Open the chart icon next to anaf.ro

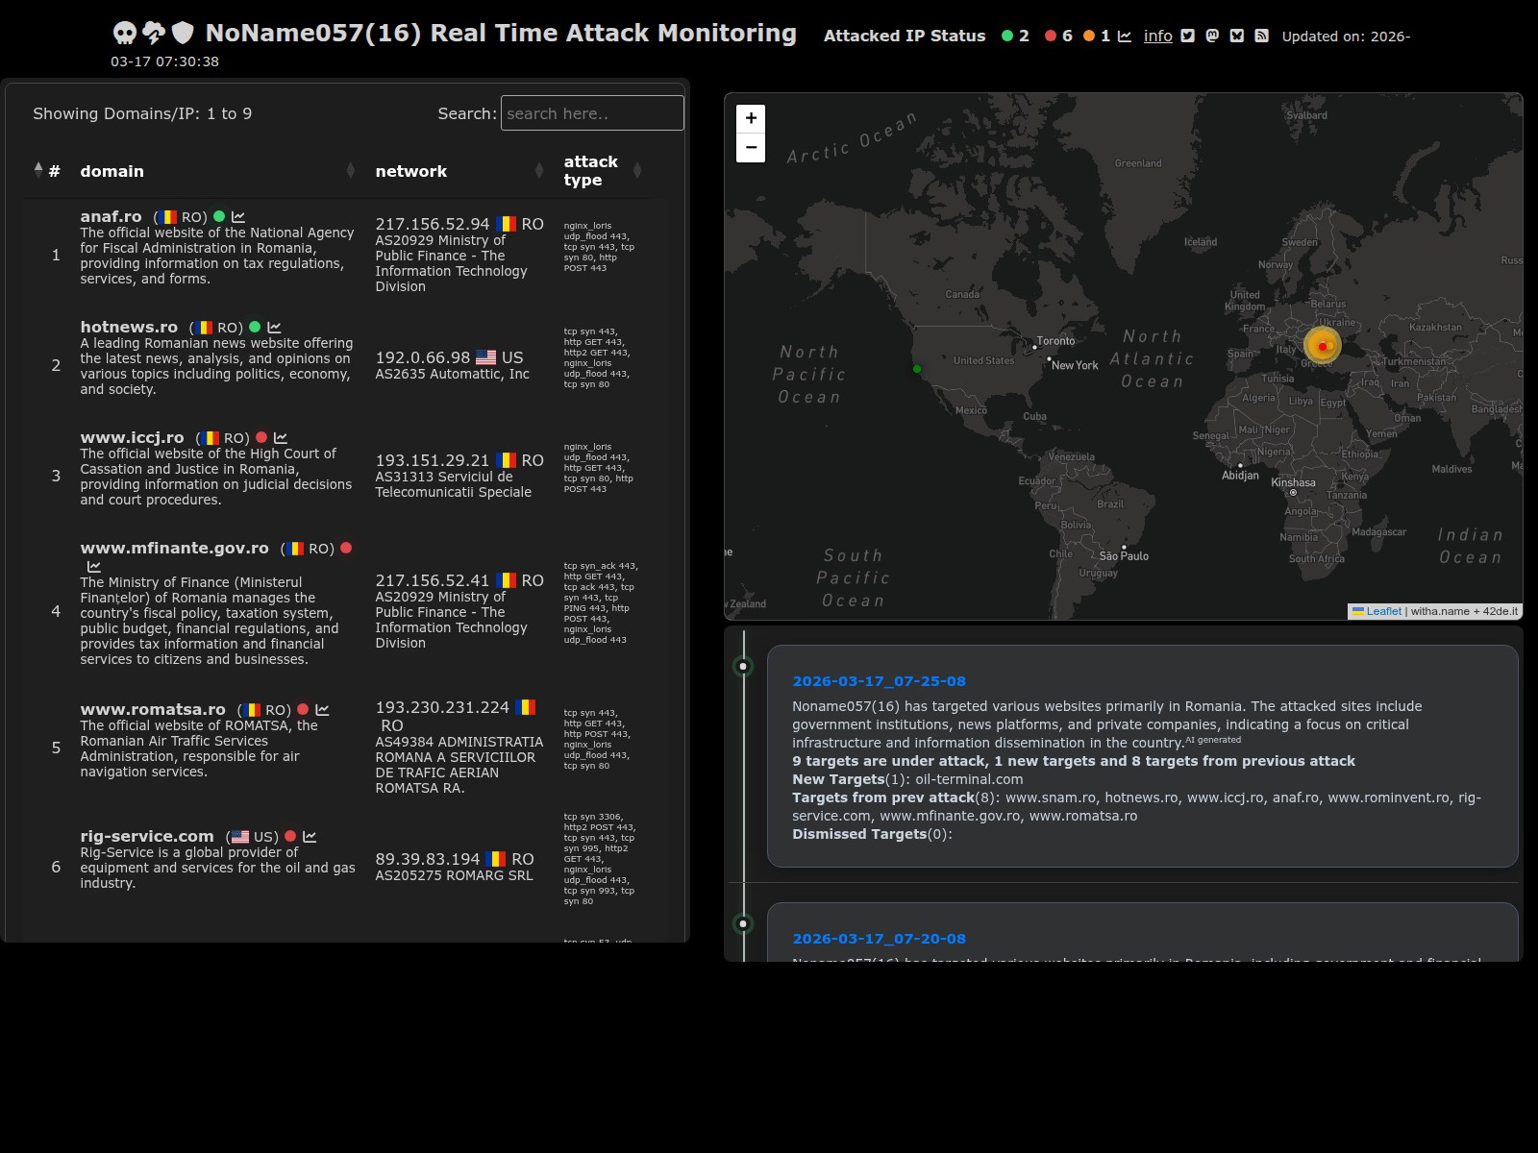click(x=238, y=217)
